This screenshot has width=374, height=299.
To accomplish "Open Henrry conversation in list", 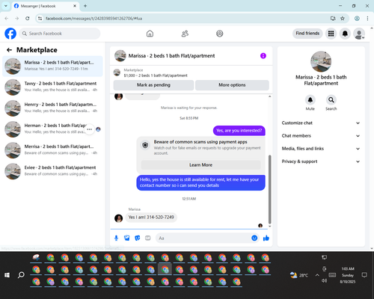I will 52,108.
